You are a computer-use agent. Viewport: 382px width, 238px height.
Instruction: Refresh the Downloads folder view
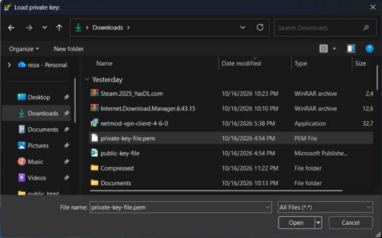click(x=260, y=27)
